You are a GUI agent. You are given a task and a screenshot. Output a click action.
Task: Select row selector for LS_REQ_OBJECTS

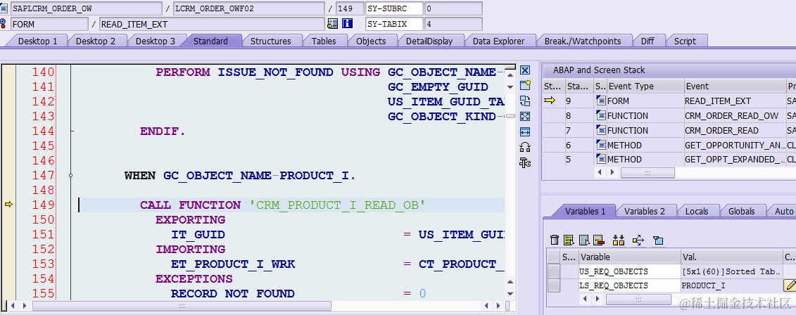pos(554,285)
